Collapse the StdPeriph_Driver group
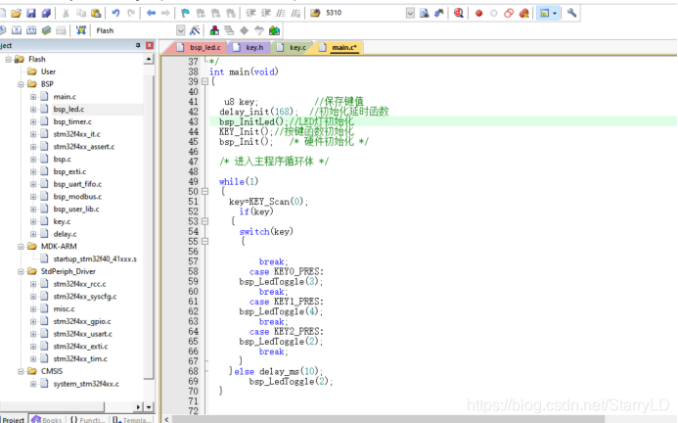This screenshot has height=423, width=678. [21, 271]
